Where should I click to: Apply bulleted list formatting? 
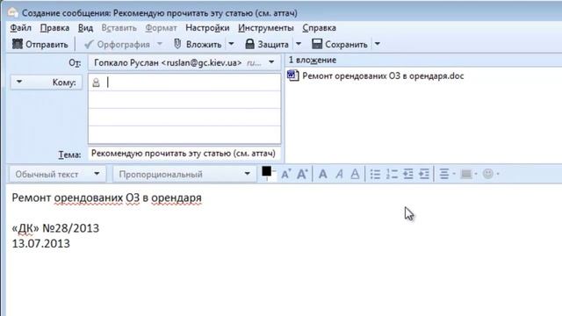point(375,174)
